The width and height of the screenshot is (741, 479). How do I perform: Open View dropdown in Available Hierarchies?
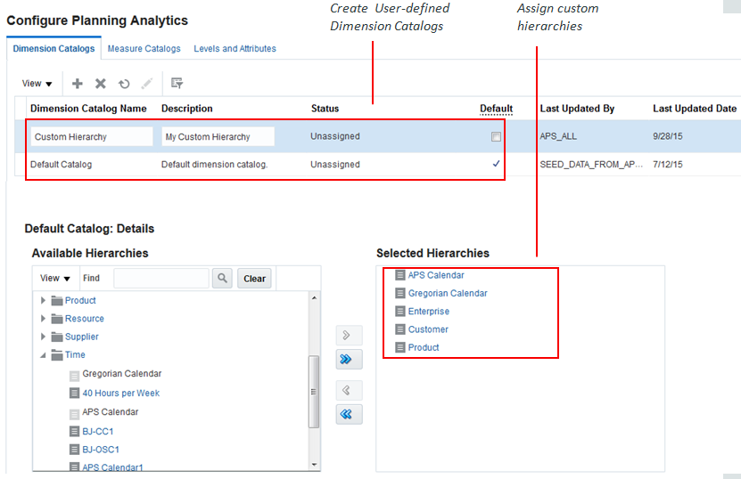click(x=54, y=279)
